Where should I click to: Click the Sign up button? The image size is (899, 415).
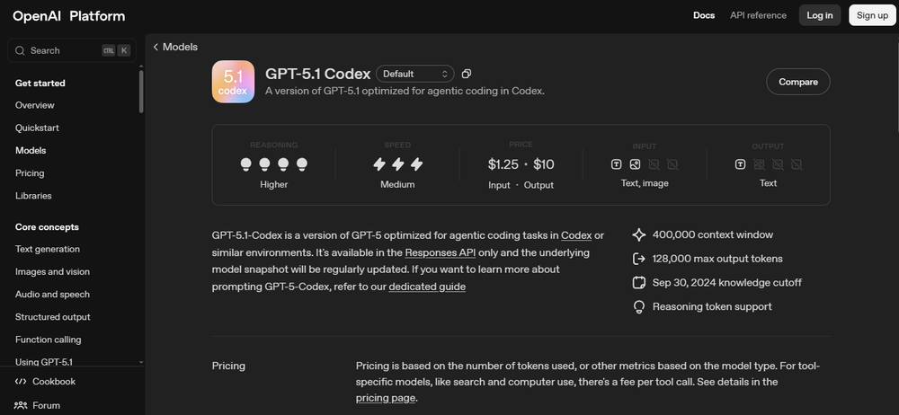[873, 15]
